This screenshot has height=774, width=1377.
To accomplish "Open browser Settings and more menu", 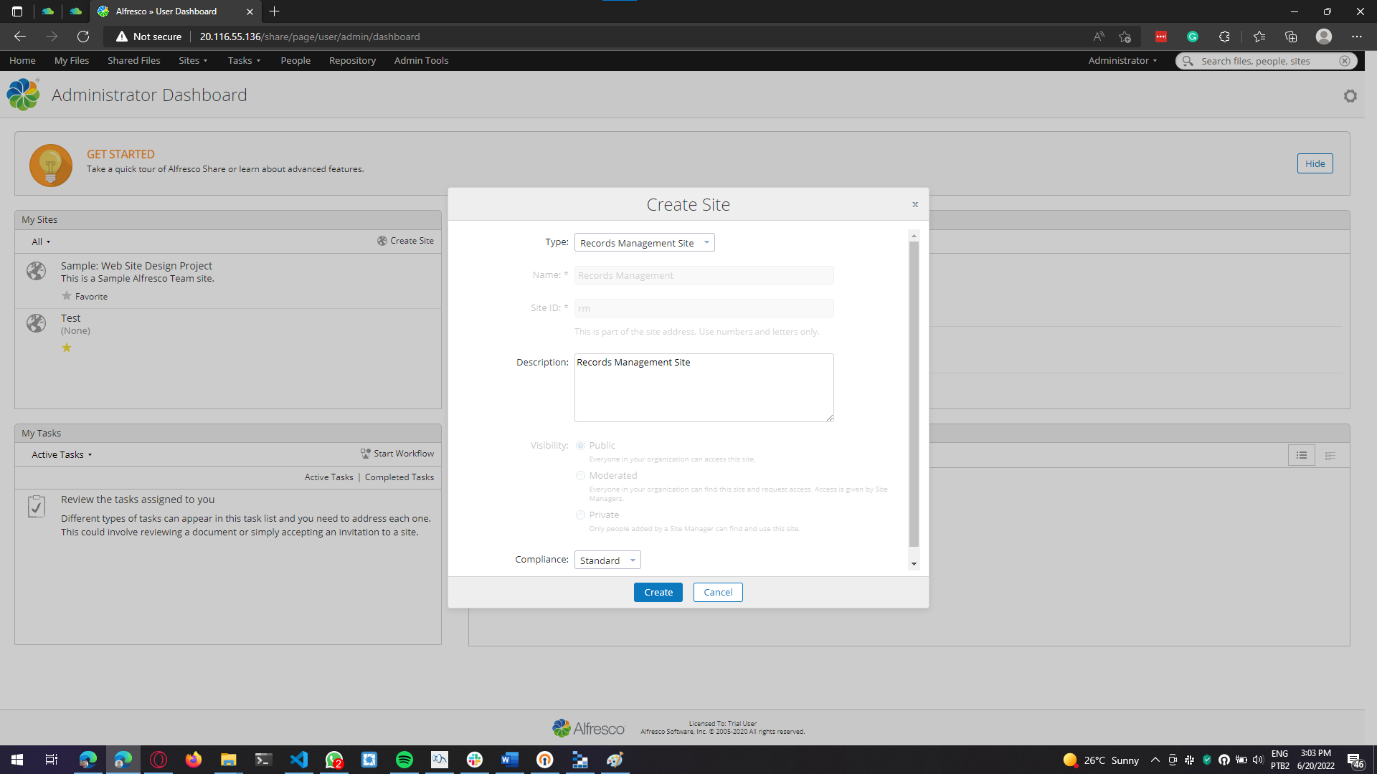I will (1356, 37).
